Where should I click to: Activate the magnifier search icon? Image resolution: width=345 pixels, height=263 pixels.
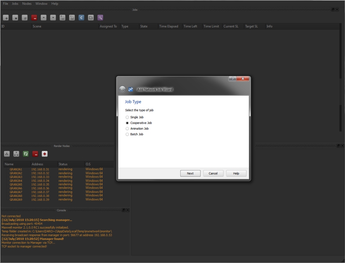100,17
